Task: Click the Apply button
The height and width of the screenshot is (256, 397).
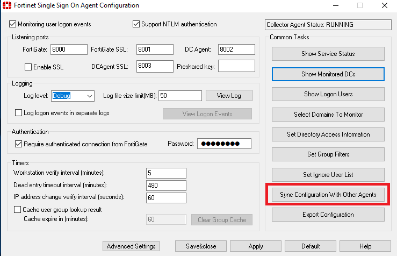Action: [x=256, y=246]
